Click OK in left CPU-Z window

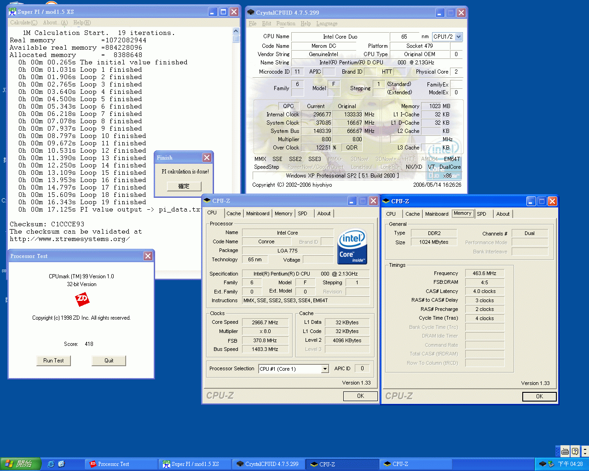click(360, 396)
